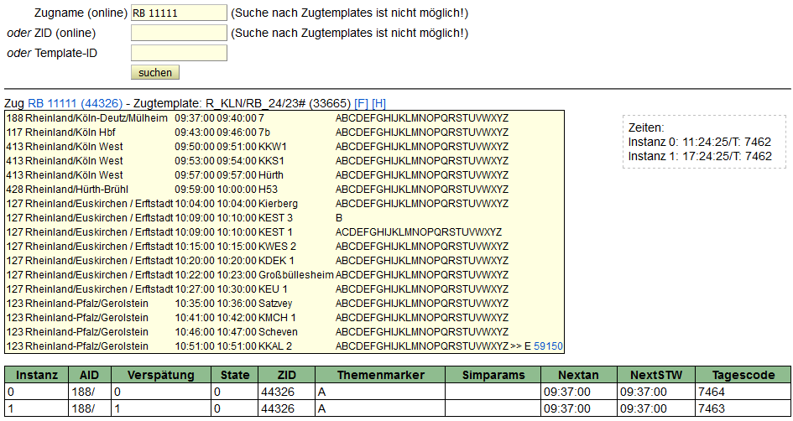Click the [H] link beside Zugtemplate
The image size is (793, 421).
click(x=378, y=103)
